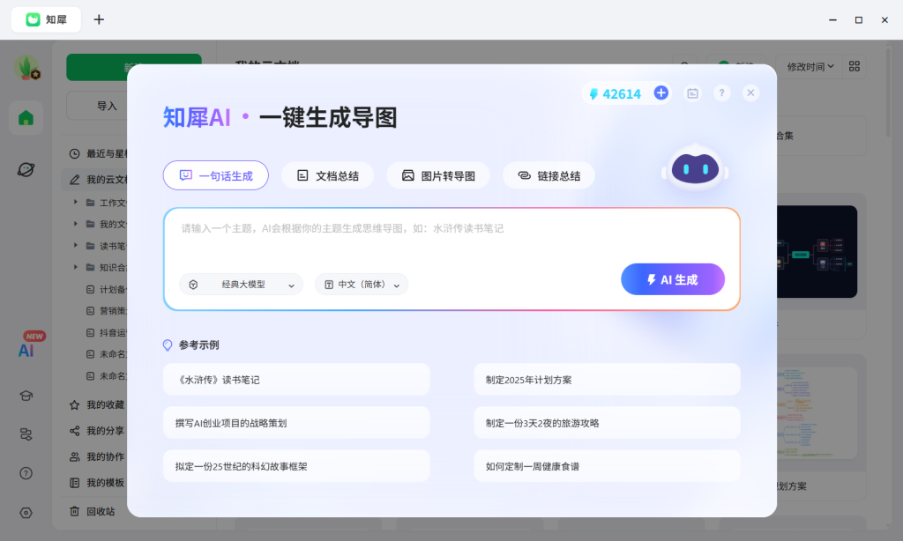Select the 知犀 window tab

tap(46, 19)
